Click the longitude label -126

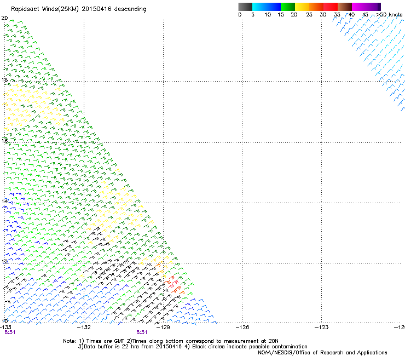[x=242, y=328]
